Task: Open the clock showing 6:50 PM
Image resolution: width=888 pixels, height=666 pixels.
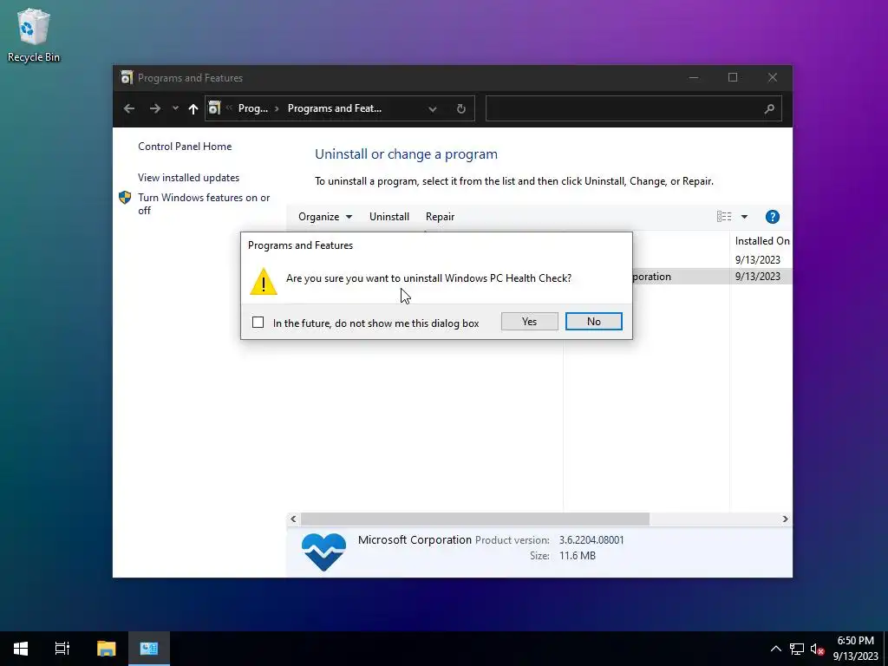Action: [855, 649]
